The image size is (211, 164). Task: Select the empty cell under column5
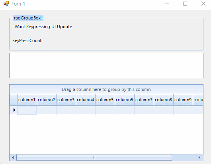(105, 110)
